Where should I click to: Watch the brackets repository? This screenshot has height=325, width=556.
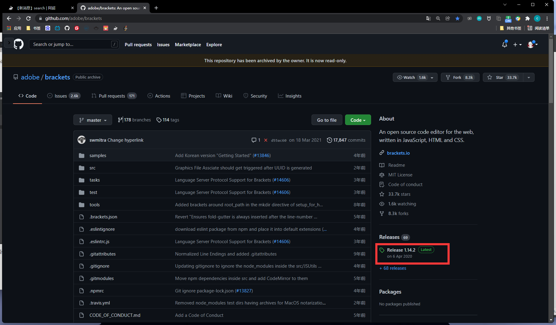tap(415, 77)
